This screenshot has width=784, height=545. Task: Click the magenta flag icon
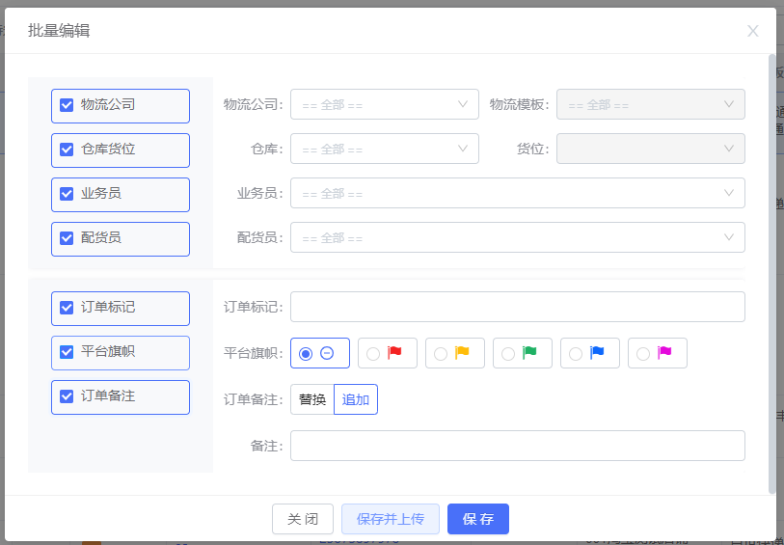coord(664,353)
